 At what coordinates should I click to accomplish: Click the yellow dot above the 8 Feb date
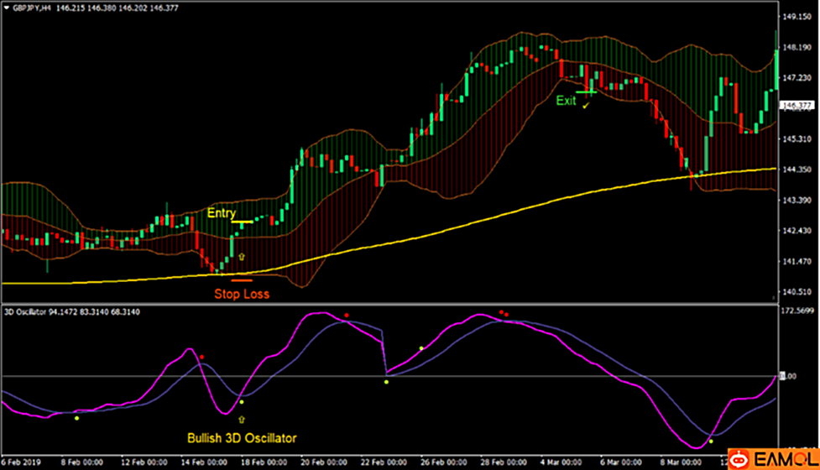click(x=76, y=417)
